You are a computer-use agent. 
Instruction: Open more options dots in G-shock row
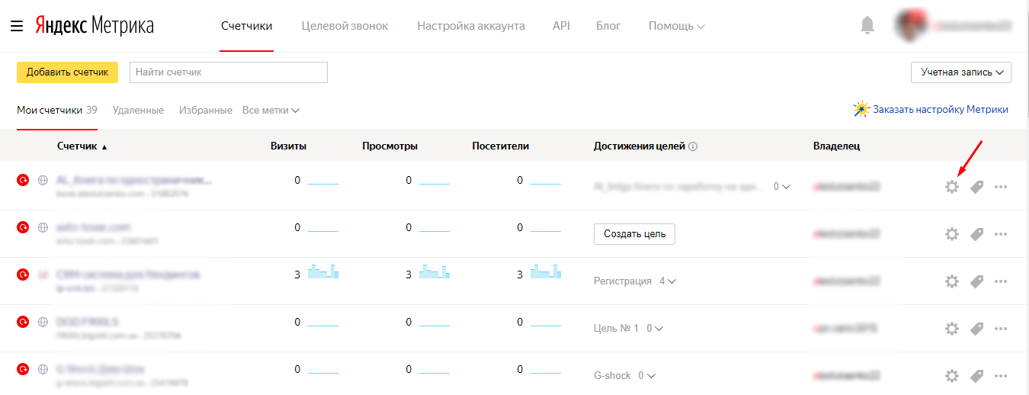tap(1002, 376)
